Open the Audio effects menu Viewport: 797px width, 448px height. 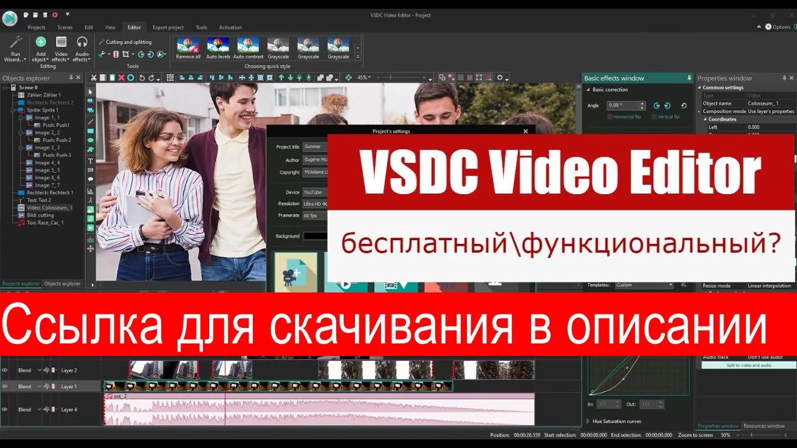click(82, 48)
